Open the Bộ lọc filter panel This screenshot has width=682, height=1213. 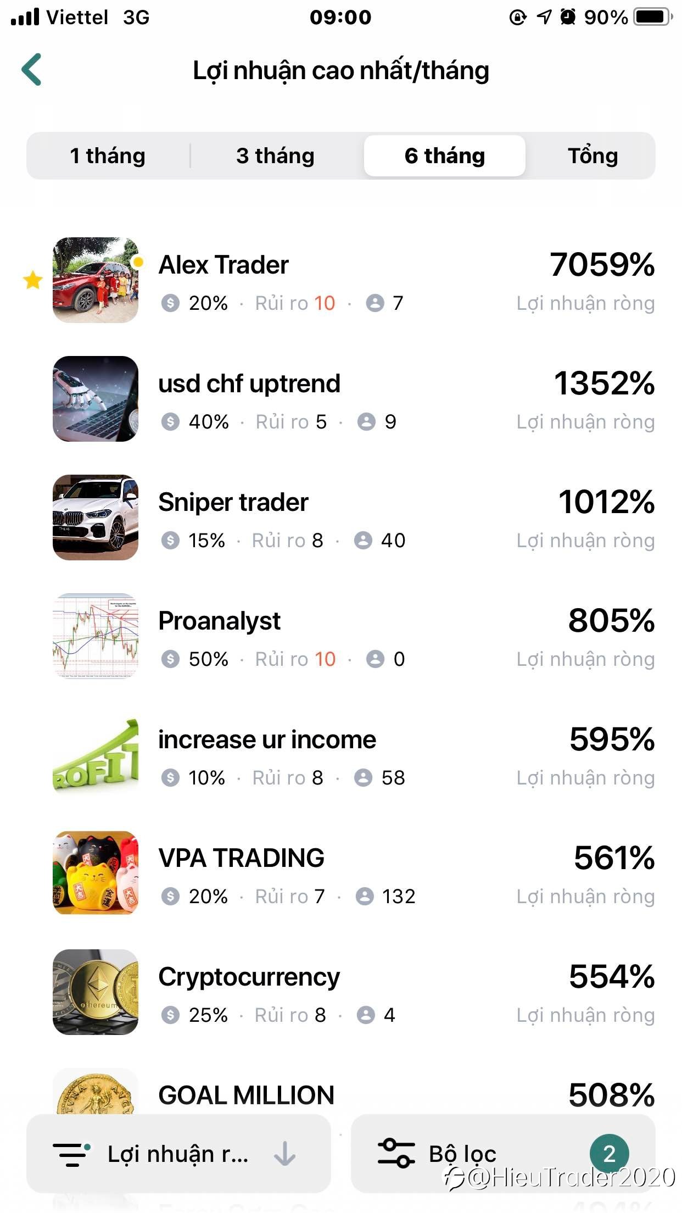pyautogui.click(x=503, y=1154)
